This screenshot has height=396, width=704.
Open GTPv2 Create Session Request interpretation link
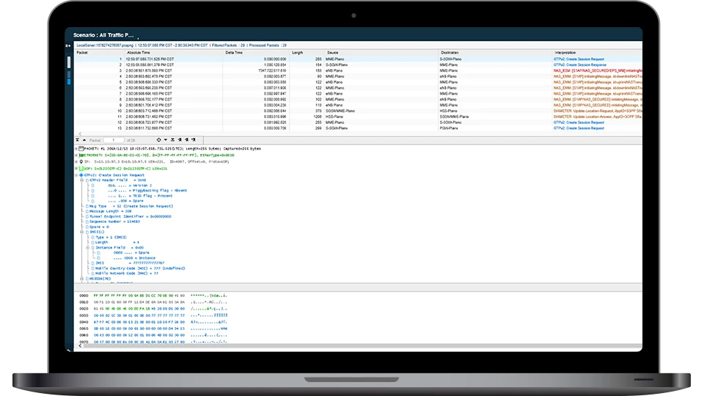579,59
